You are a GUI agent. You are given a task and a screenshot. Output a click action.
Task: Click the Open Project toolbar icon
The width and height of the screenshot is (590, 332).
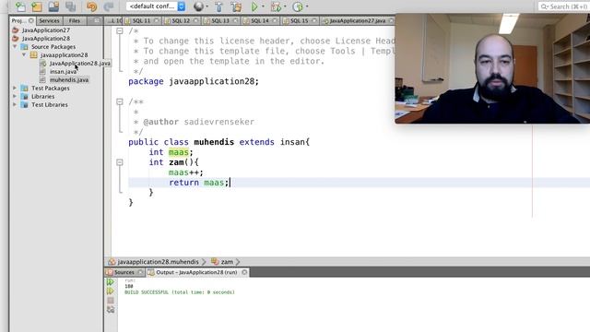[53, 6]
